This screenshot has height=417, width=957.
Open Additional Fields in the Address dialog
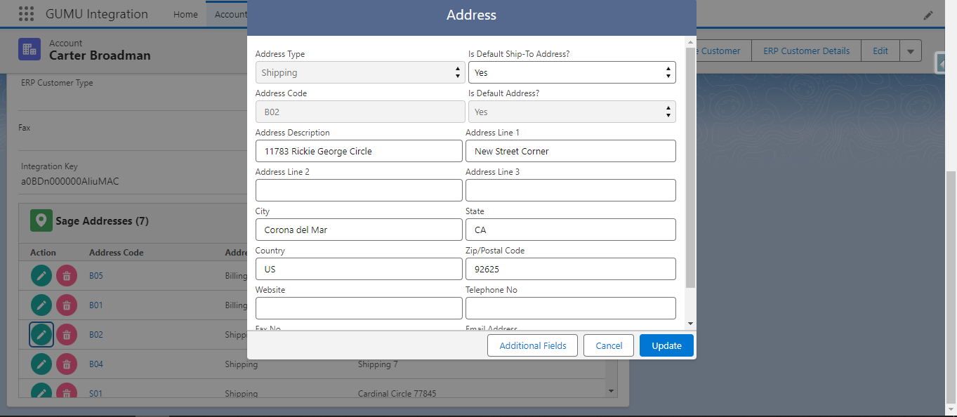point(533,345)
